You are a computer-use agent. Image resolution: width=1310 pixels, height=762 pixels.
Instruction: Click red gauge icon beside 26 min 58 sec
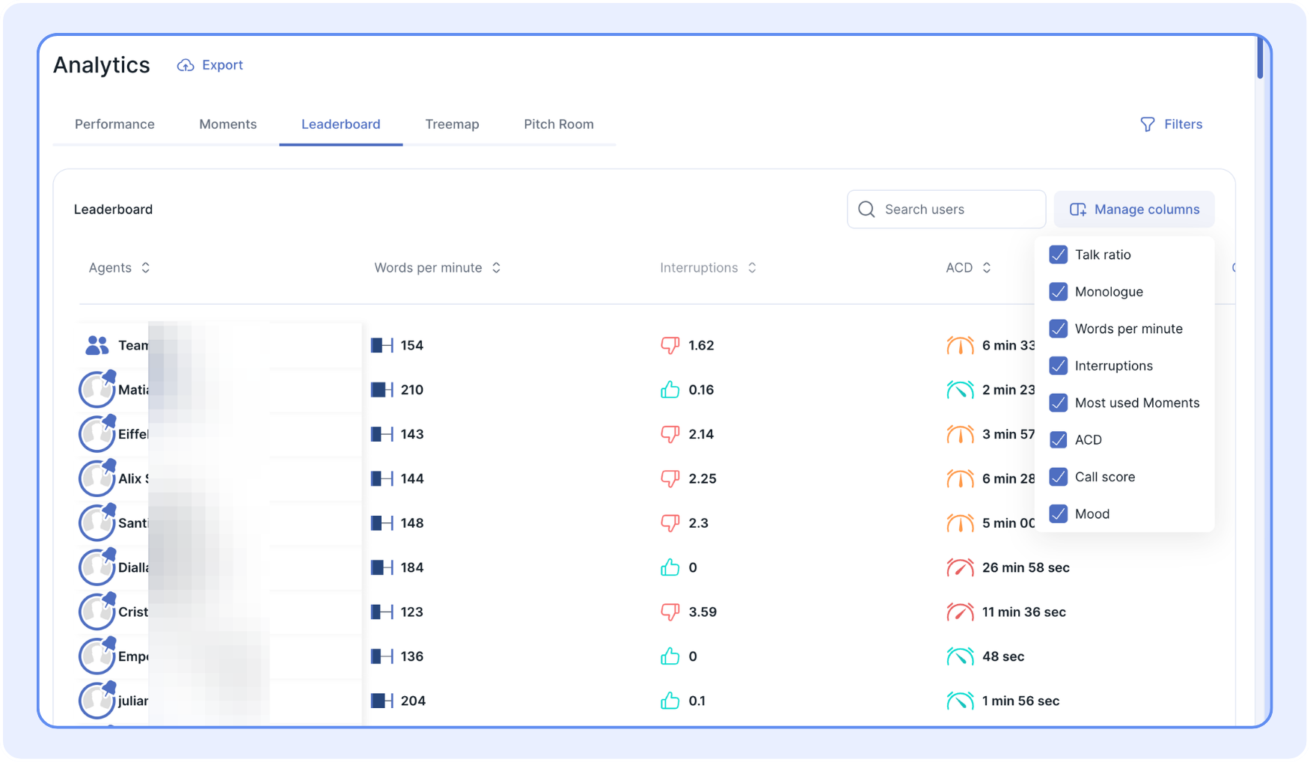tap(960, 567)
